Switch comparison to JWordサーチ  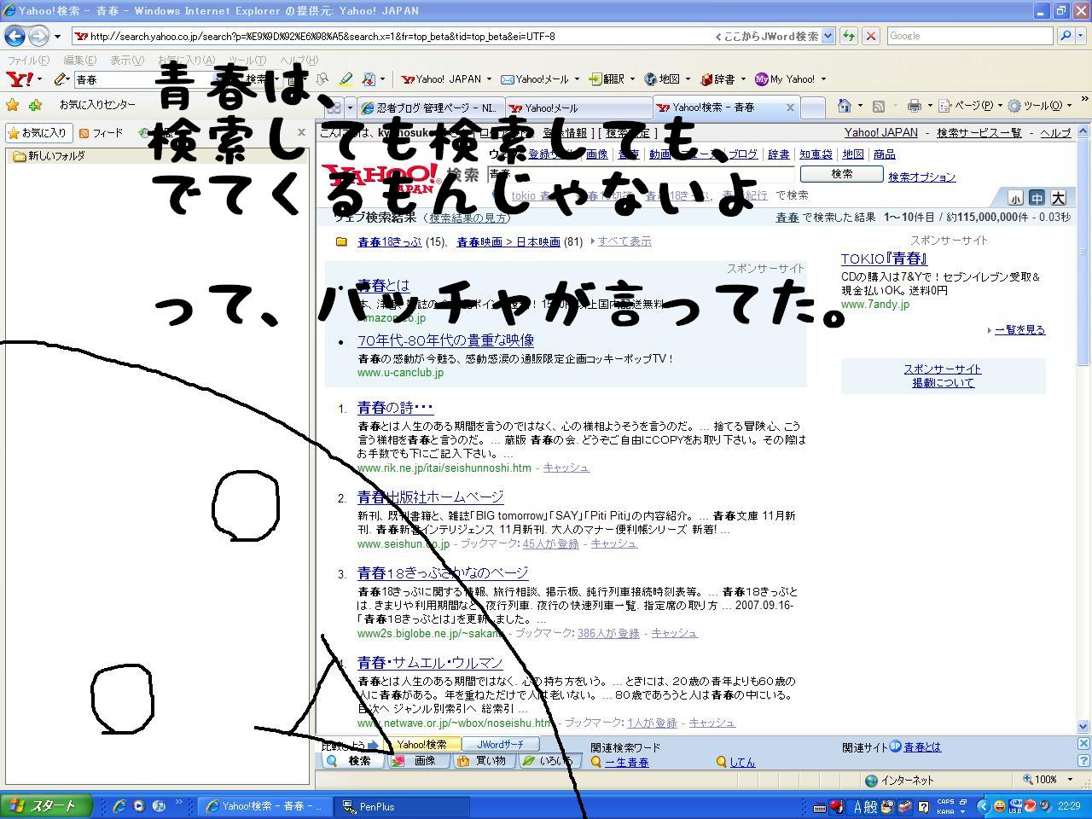[x=501, y=745]
